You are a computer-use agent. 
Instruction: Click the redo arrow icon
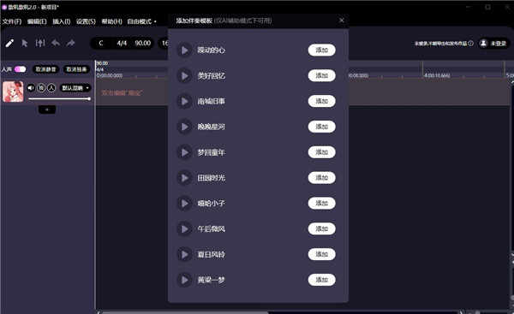[71, 43]
